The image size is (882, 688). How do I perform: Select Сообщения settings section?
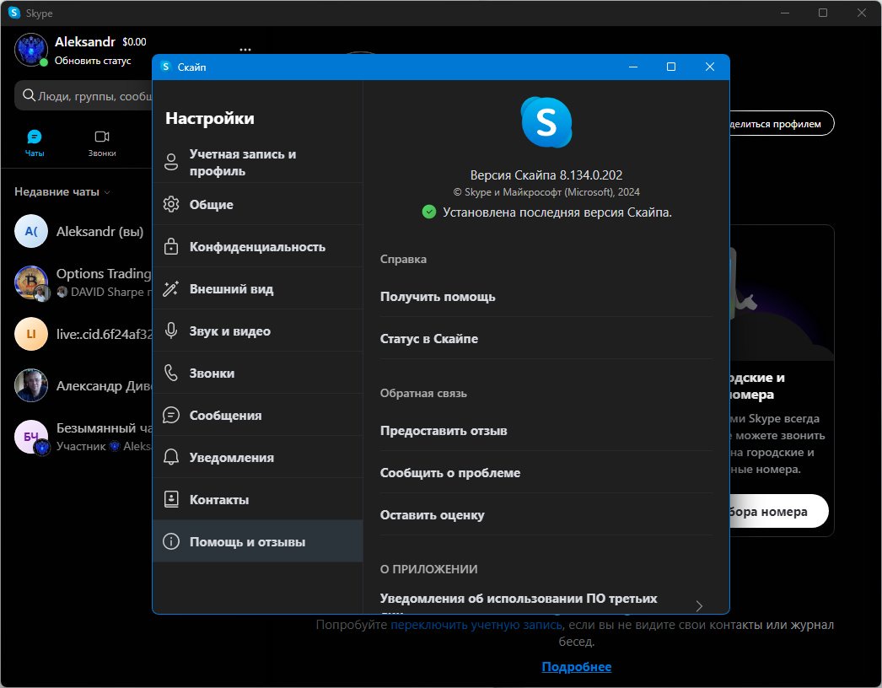pos(258,415)
